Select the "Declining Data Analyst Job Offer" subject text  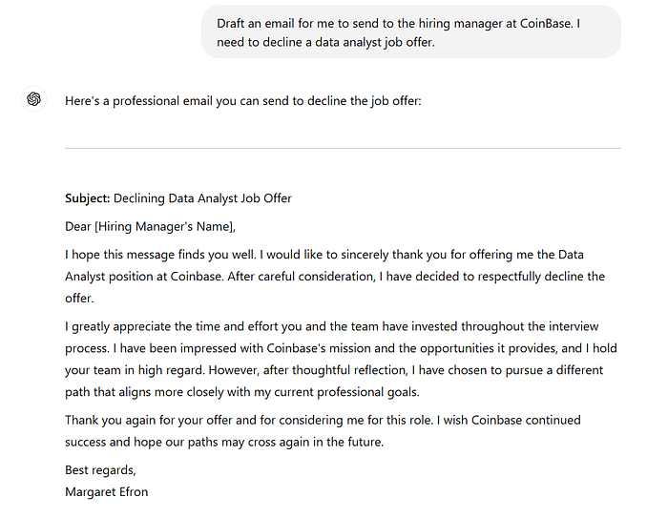click(x=202, y=198)
